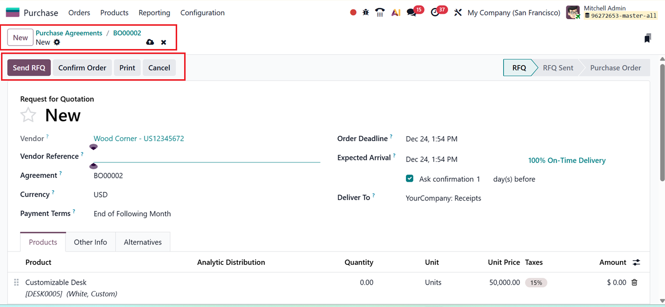This screenshot has height=307, width=665.
Task: Open the VoIP phone icon
Action: click(380, 12)
